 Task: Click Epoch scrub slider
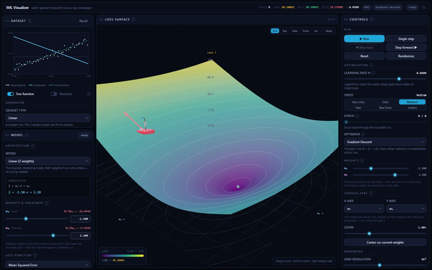tap(385, 122)
